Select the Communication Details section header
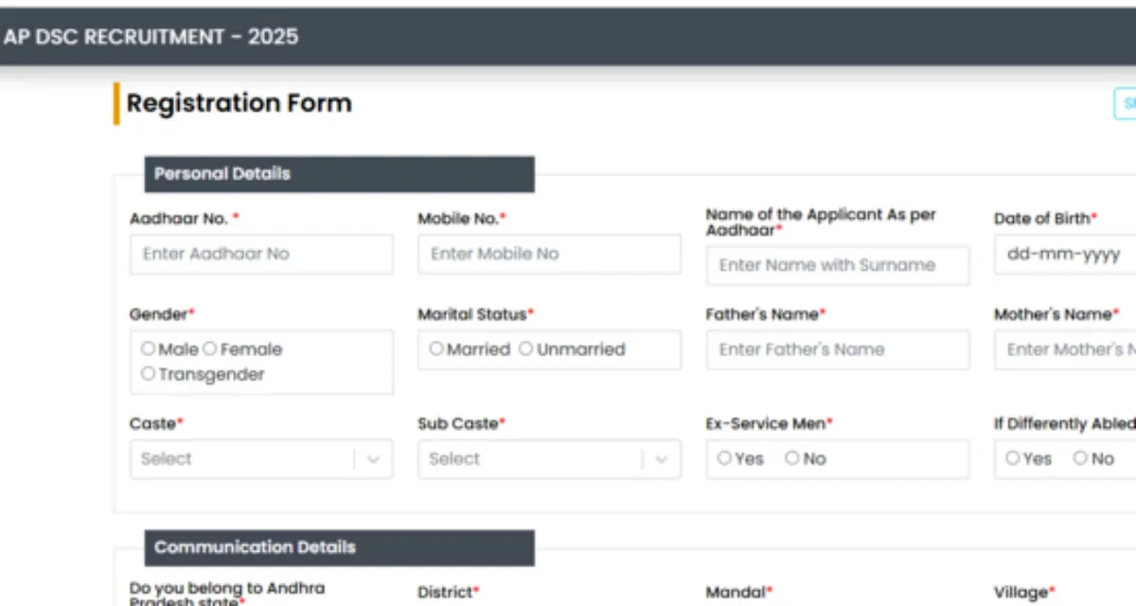Screen dimensions: 1136x606 [x=339, y=547]
